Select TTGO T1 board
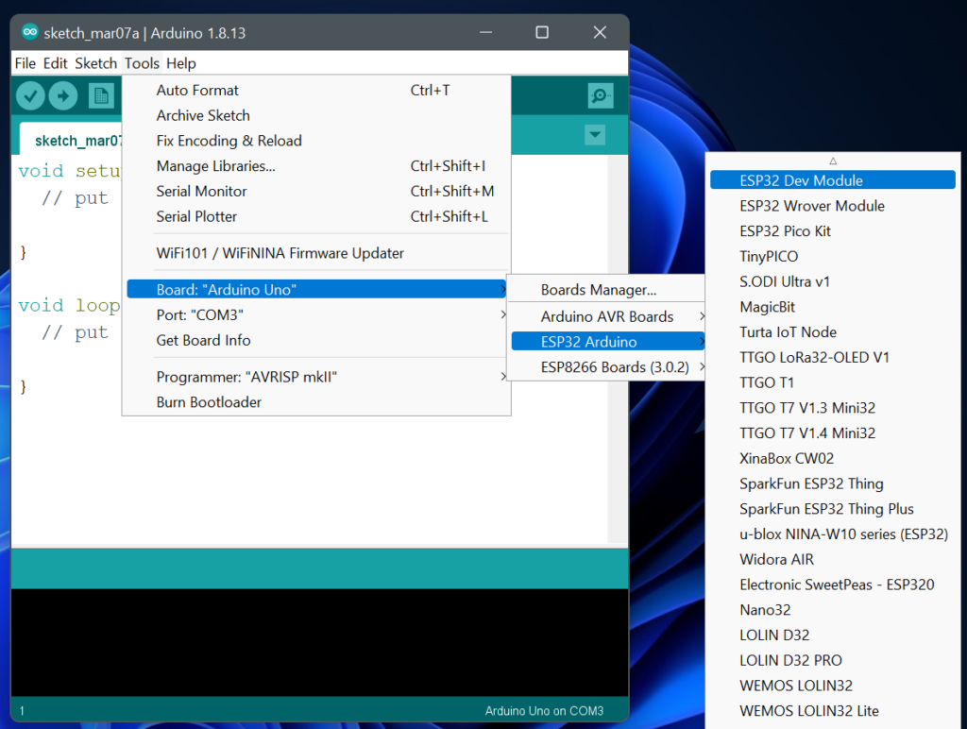This screenshot has width=967, height=729. coord(833,382)
